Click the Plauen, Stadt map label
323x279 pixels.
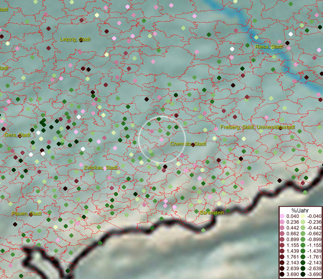tap(26, 214)
